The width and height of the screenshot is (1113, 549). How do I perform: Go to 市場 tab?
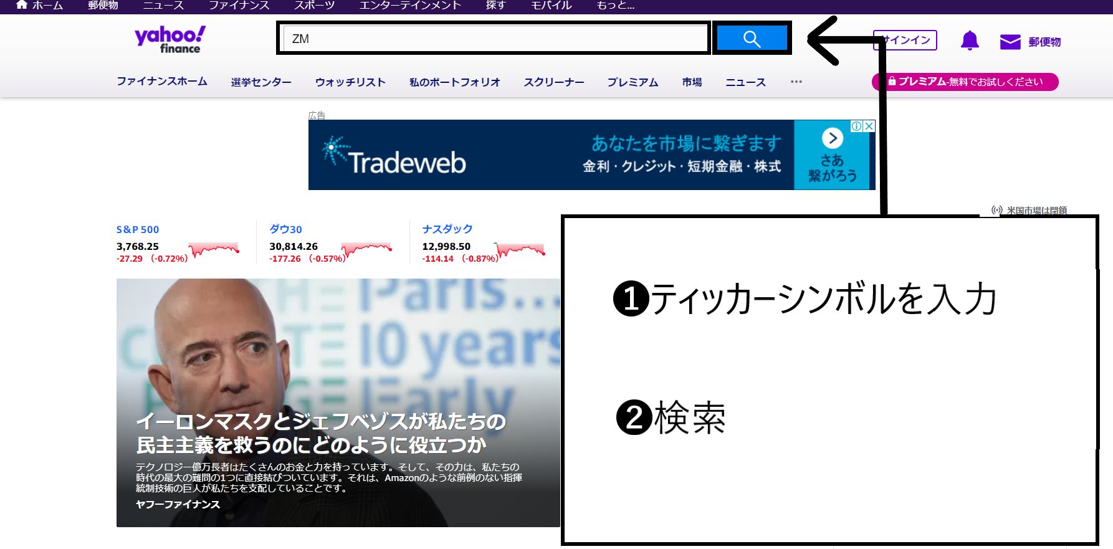click(x=692, y=82)
